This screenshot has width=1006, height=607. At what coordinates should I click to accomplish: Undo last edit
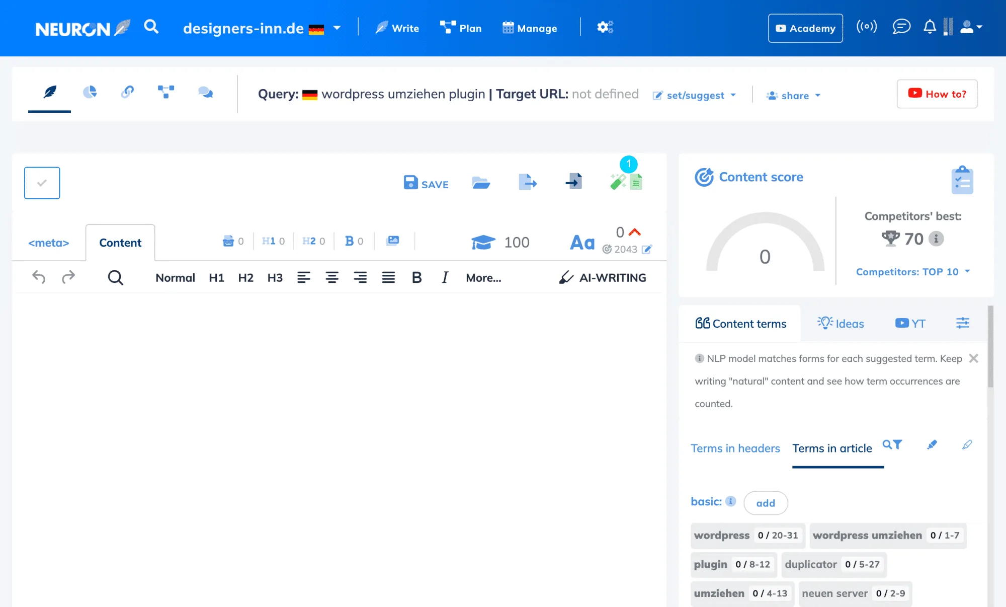coord(39,277)
